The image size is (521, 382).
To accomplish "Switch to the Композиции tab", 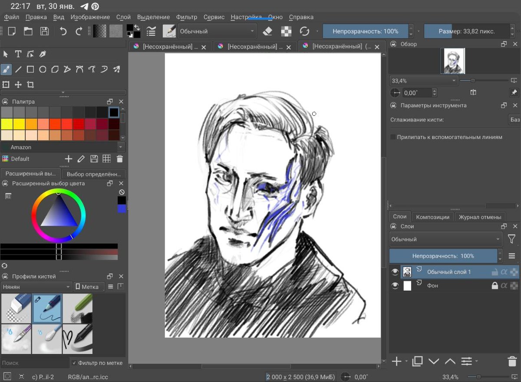I will coord(432,217).
